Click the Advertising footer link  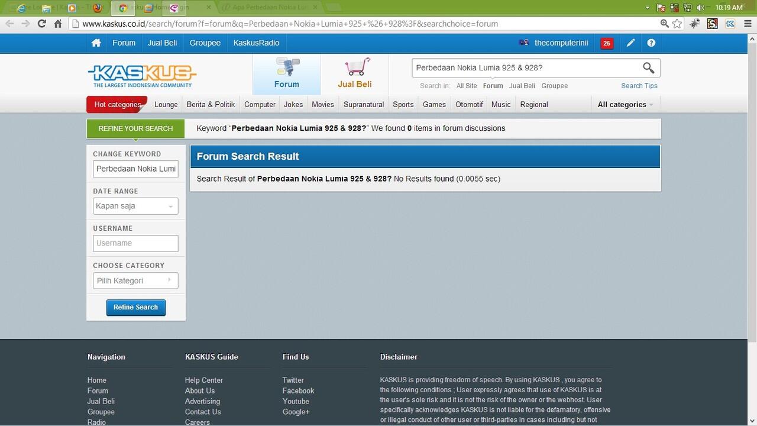(202, 402)
